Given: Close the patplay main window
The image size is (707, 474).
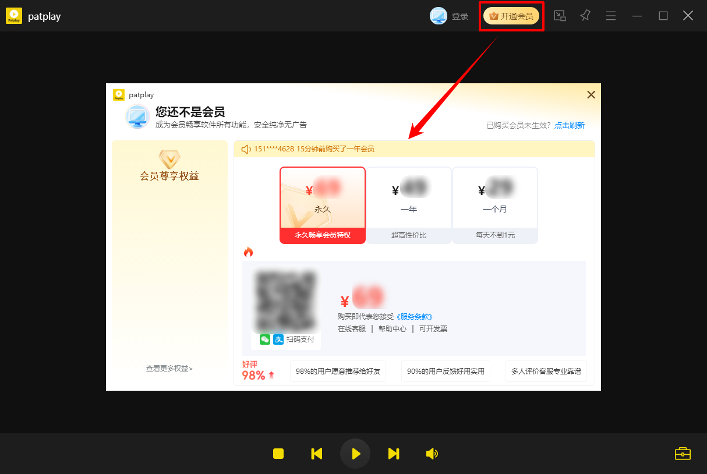Looking at the screenshot, I should tap(688, 16).
